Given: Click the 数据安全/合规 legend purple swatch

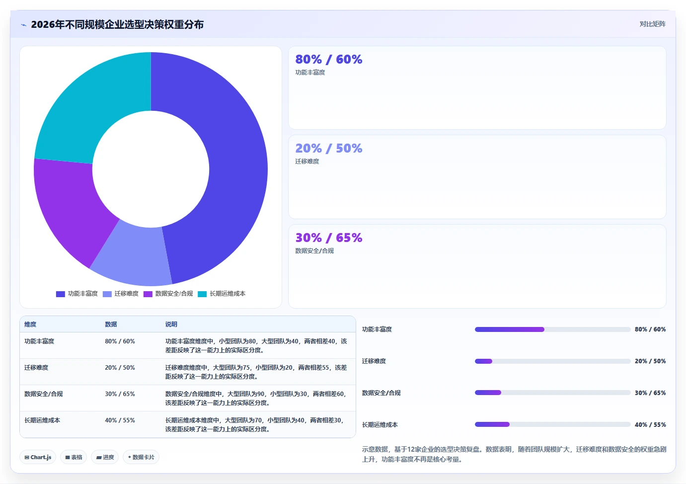Looking at the screenshot, I should coord(148,294).
